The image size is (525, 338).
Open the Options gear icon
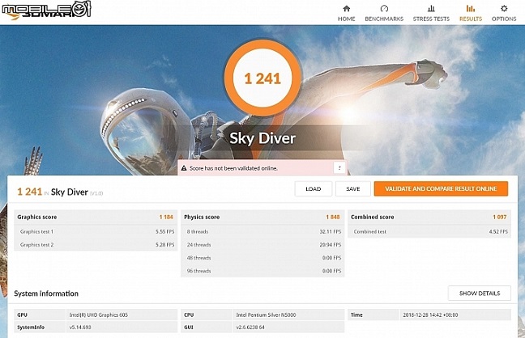[504, 8]
